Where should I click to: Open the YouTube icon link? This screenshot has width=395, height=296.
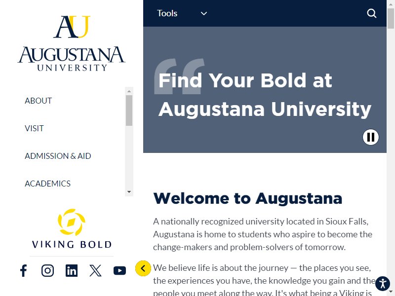[x=119, y=270]
